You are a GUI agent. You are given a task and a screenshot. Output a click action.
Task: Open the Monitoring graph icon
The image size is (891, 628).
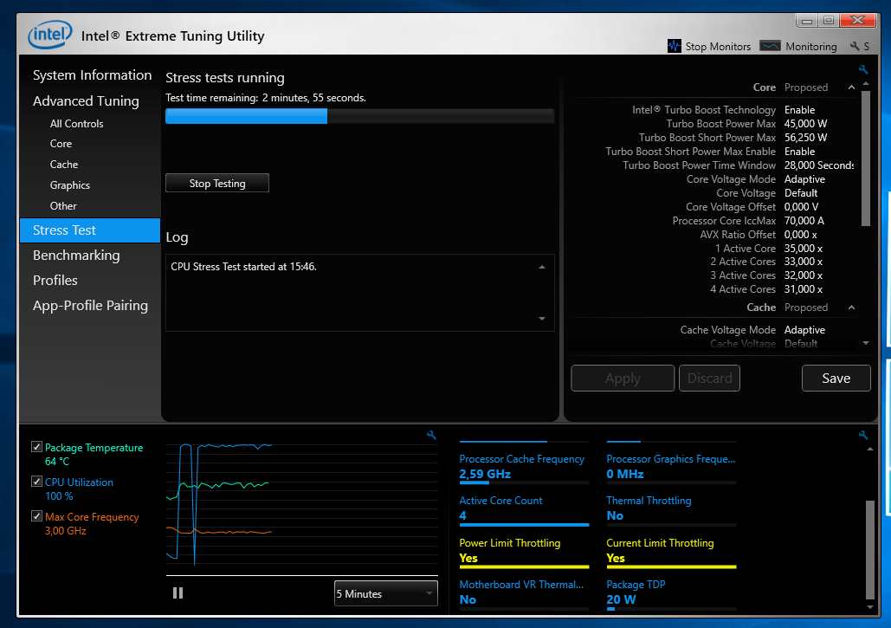pyautogui.click(x=770, y=46)
